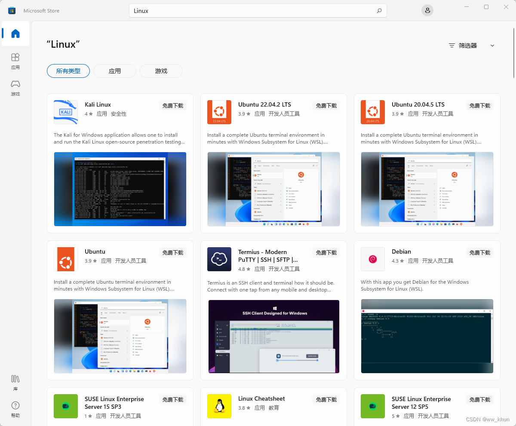Click the Debian title text

pos(401,251)
